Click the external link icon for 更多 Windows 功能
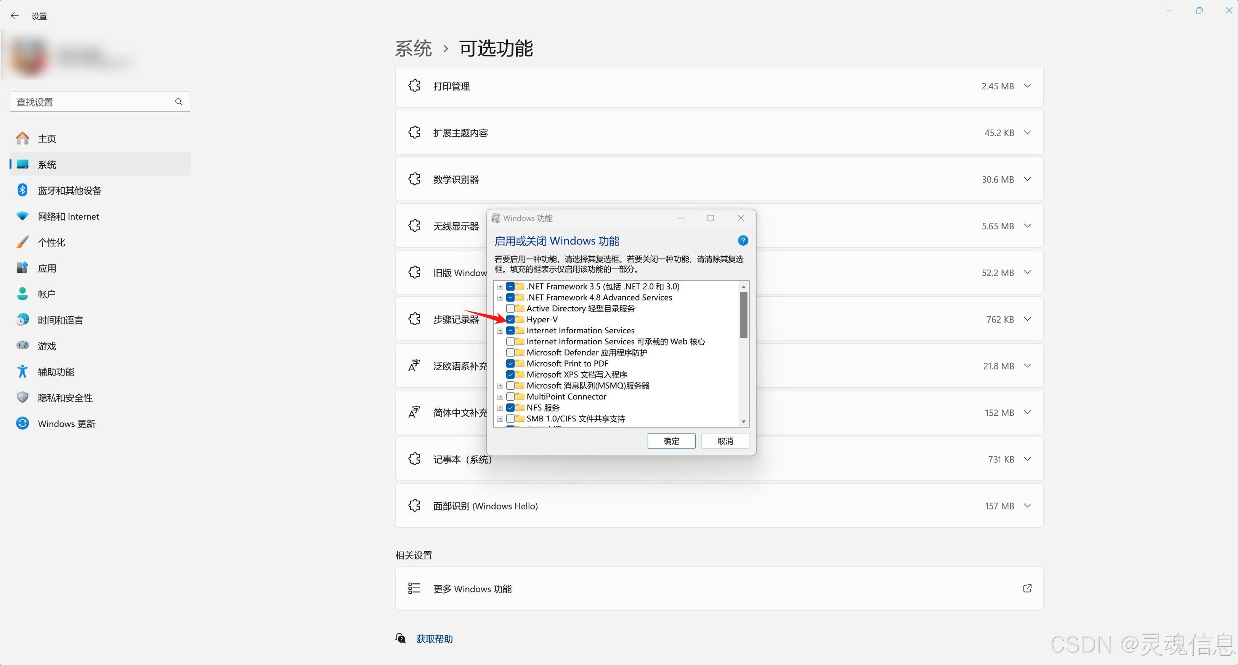 tap(1027, 588)
